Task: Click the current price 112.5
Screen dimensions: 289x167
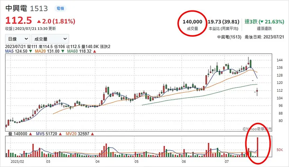Action: tap(19, 20)
